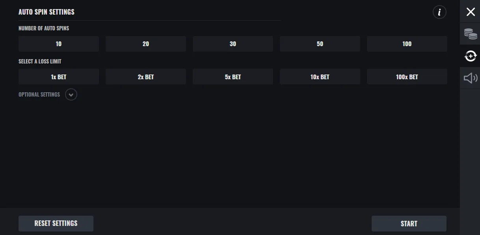Mute sound using the speaker icon

tap(471, 78)
